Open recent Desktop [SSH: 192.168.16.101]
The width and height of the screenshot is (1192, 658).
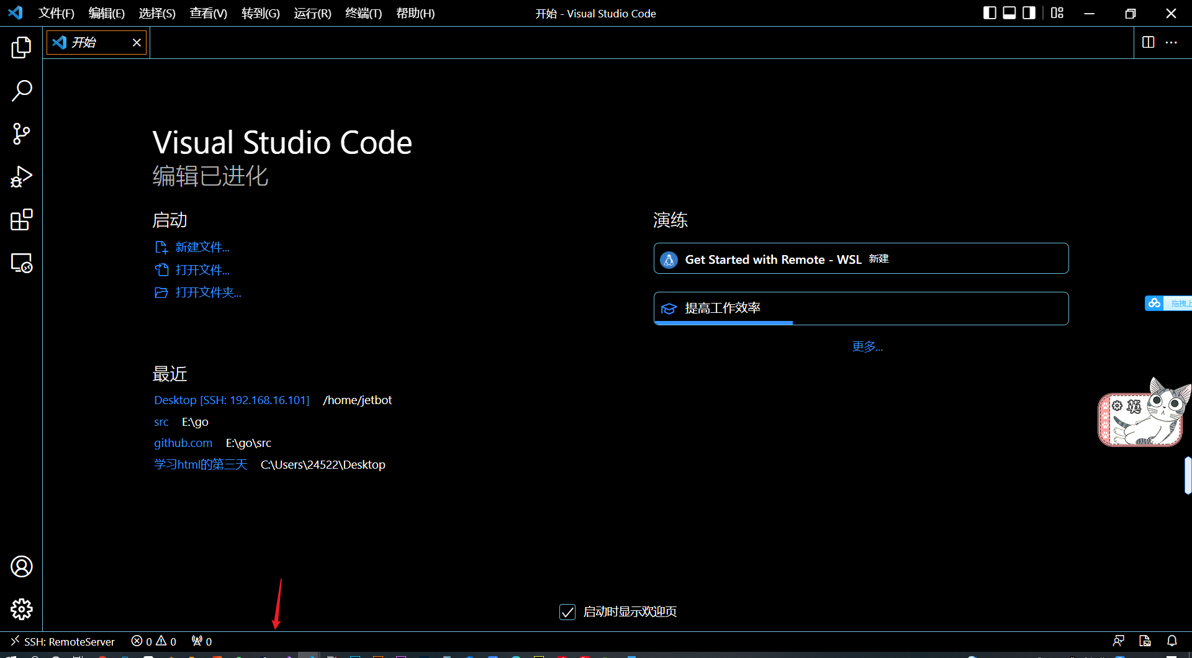(x=232, y=400)
